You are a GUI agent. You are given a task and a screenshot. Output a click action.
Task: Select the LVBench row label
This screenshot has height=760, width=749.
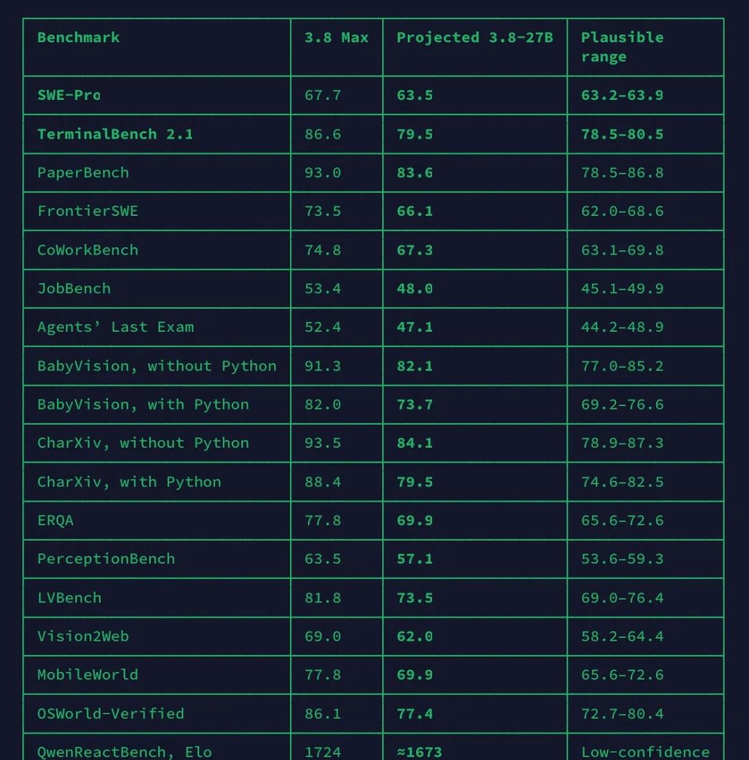[69, 598]
